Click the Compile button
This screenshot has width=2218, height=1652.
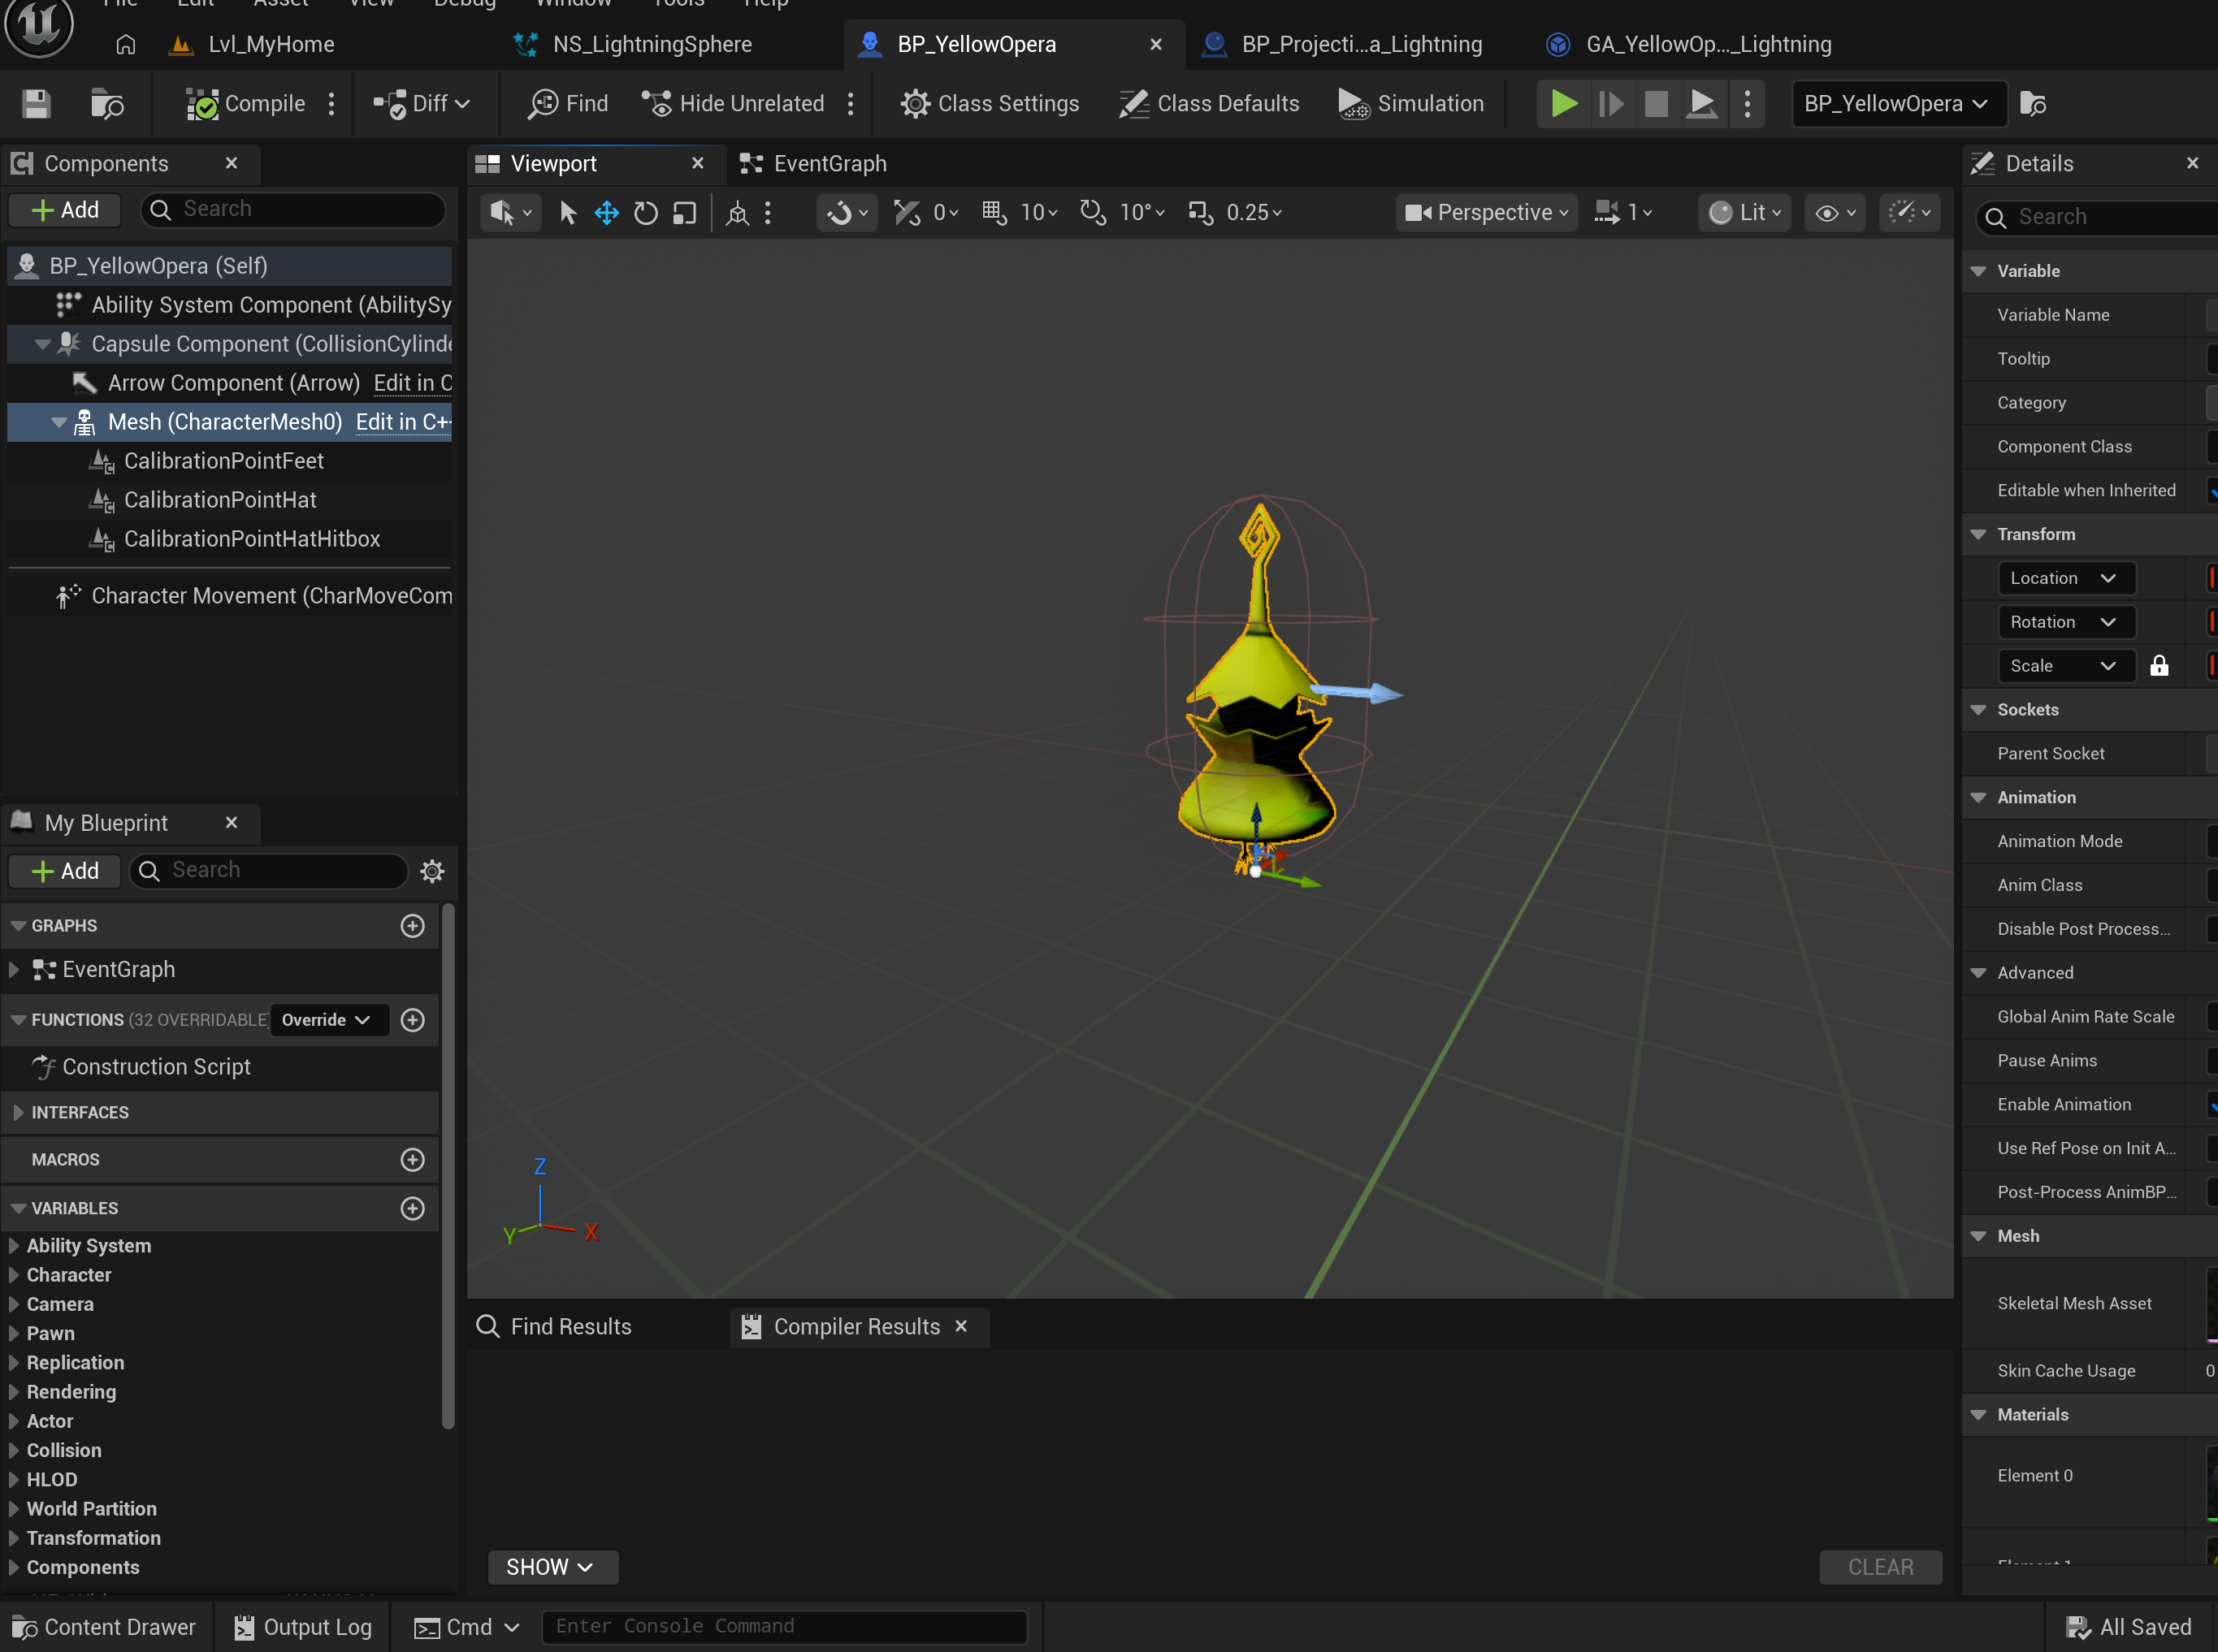click(x=246, y=104)
